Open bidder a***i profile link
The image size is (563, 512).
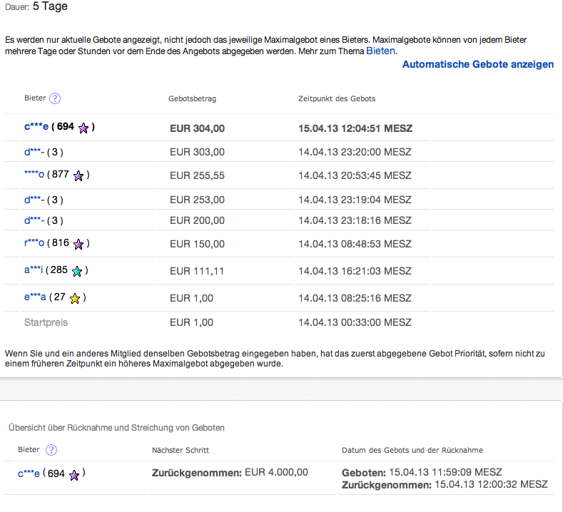34,270
